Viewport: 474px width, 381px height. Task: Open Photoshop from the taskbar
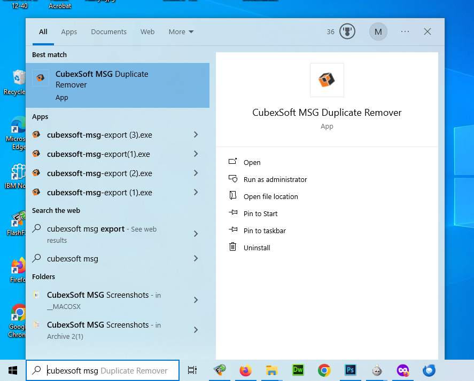351,370
